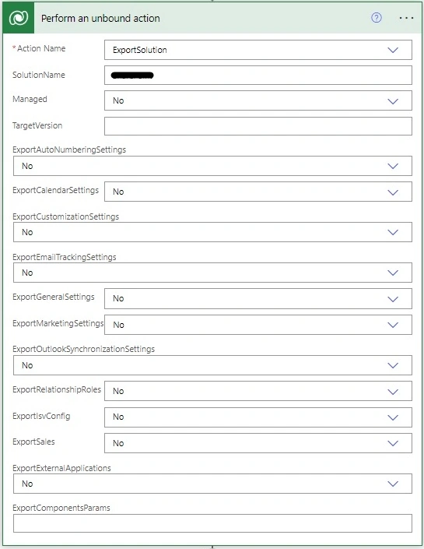This screenshot has width=424, height=549.
Task: Click the Dataverse connector icon
Action: click(x=19, y=17)
